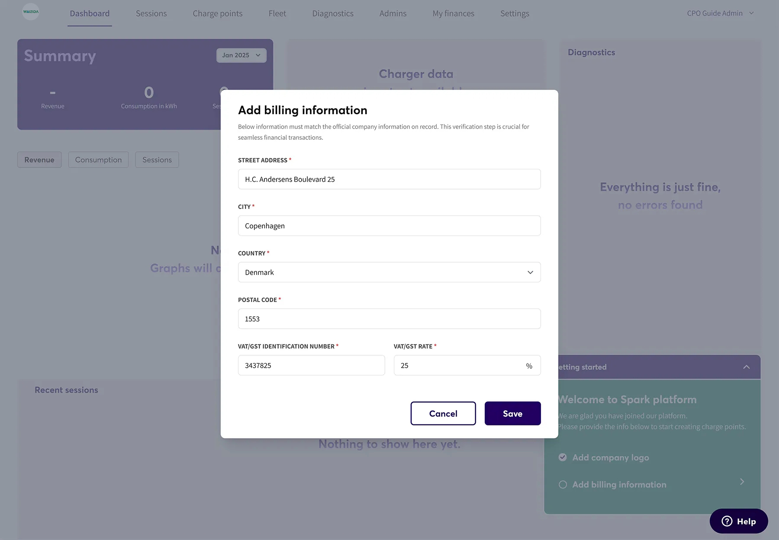Screen dimensions: 779x540
Task: Click the Waizida company logo
Action: point(31,12)
